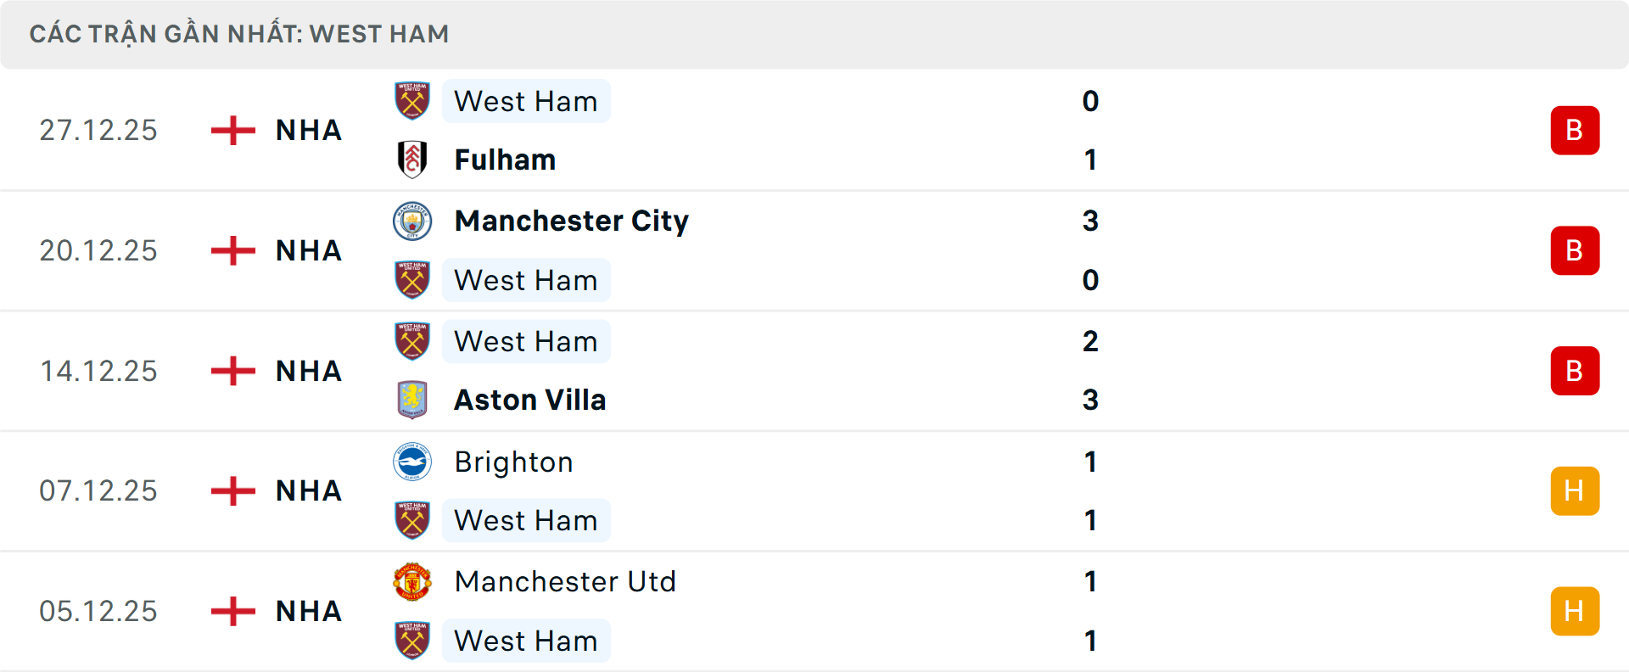The height and width of the screenshot is (672, 1629).
Task: Click the score 3 next to Aston Villa
Action: tap(1091, 400)
